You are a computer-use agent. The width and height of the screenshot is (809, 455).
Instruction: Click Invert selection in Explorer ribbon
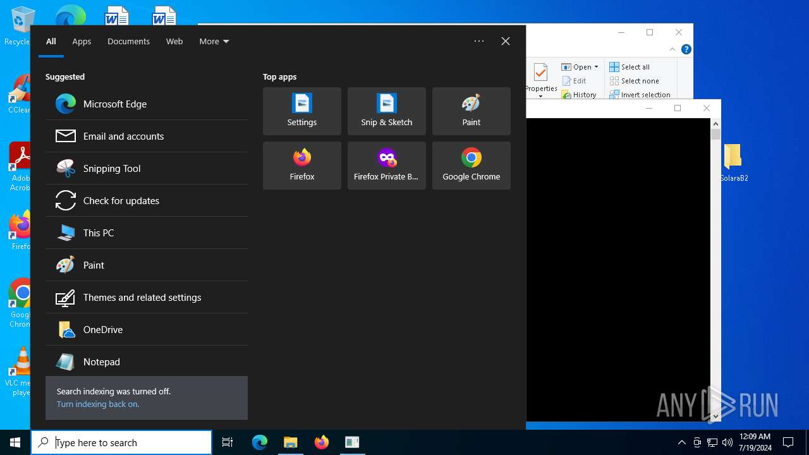(x=640, y=95)
